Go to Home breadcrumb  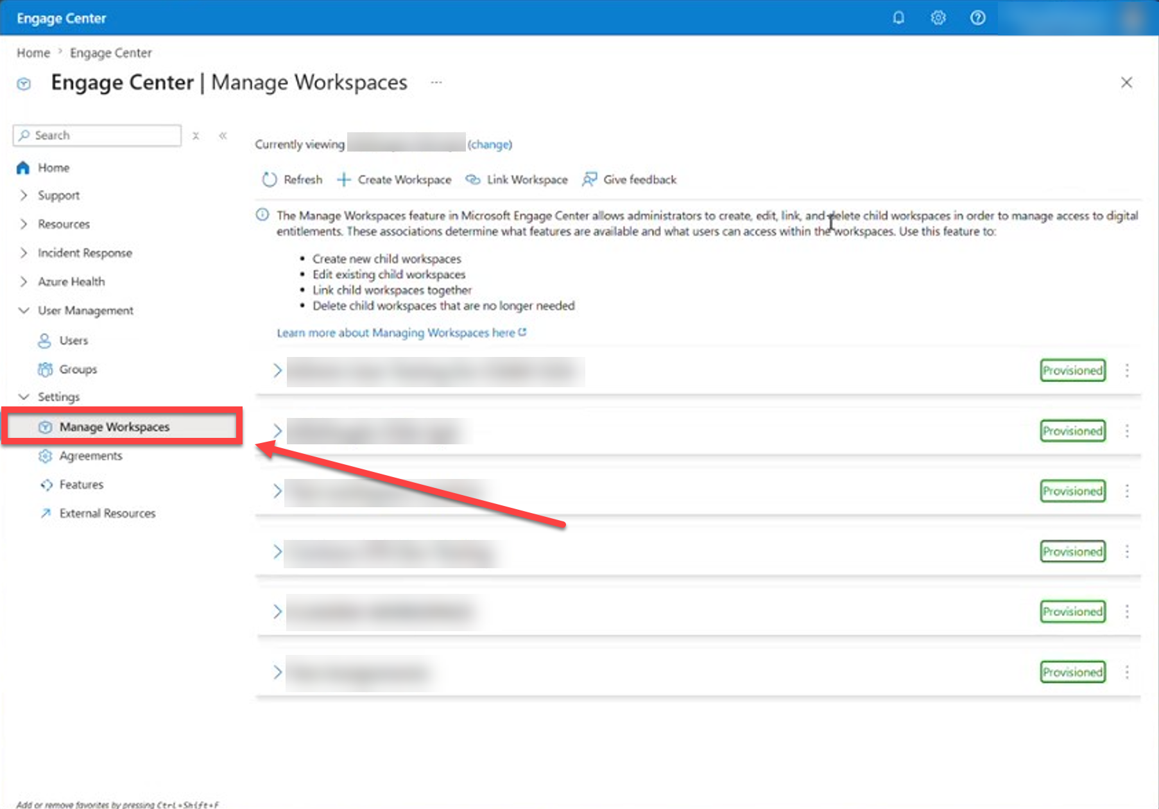(x=33, y=53)
